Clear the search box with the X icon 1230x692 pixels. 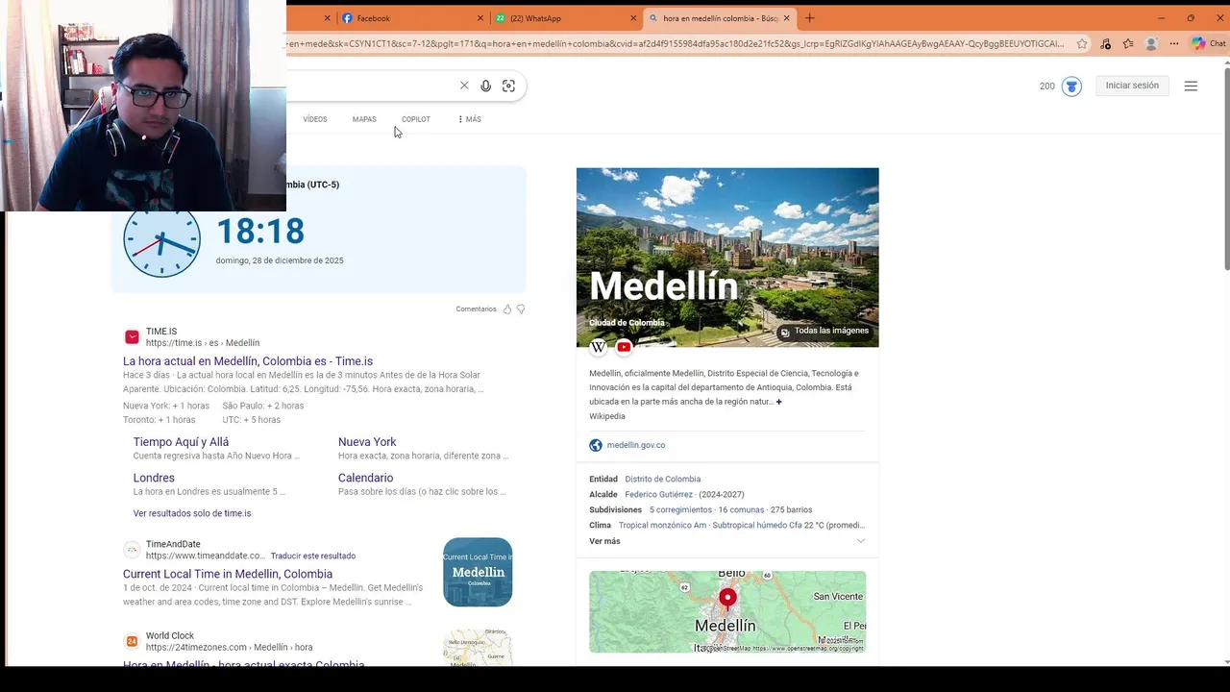pyautogui.click(x=464, y=86)
